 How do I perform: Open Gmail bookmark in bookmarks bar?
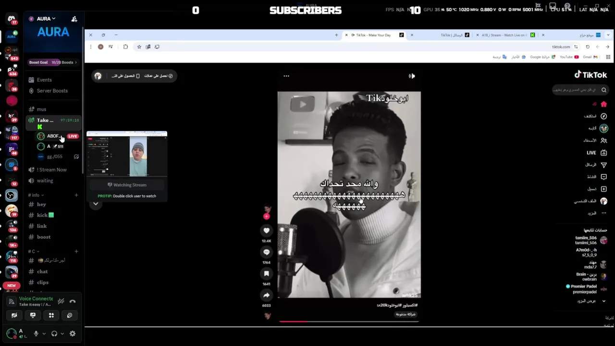(x=590, y=57)
